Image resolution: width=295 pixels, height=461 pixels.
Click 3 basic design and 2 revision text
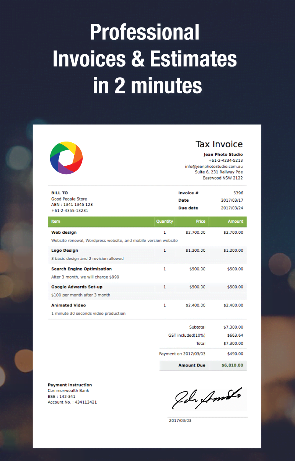tap(87, 259)
